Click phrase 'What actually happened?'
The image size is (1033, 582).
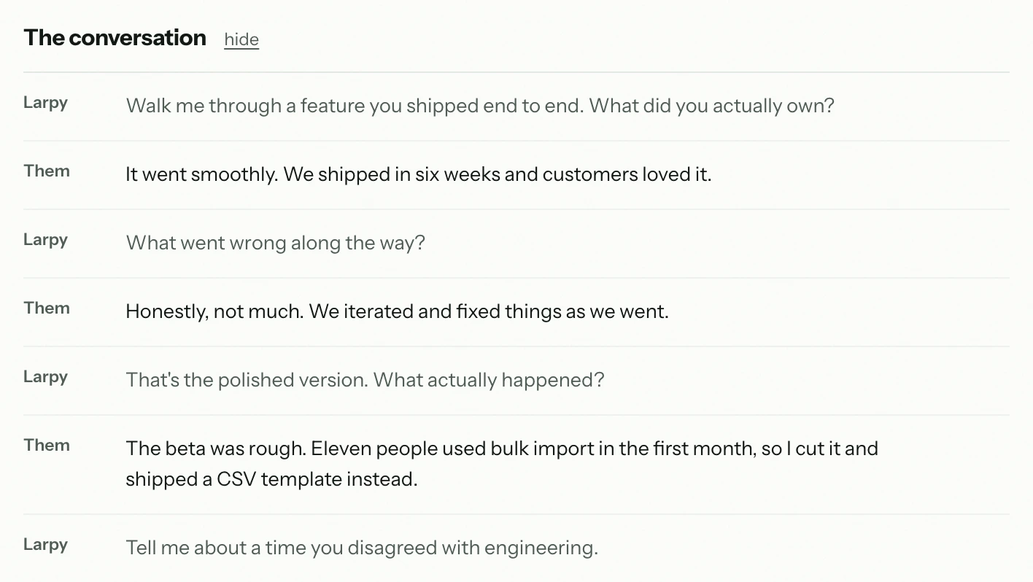pos(489,380)
